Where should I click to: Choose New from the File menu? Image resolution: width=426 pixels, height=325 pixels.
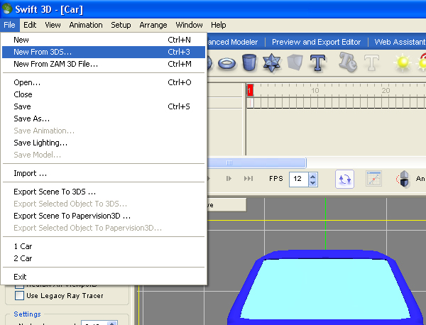(104, 40)
